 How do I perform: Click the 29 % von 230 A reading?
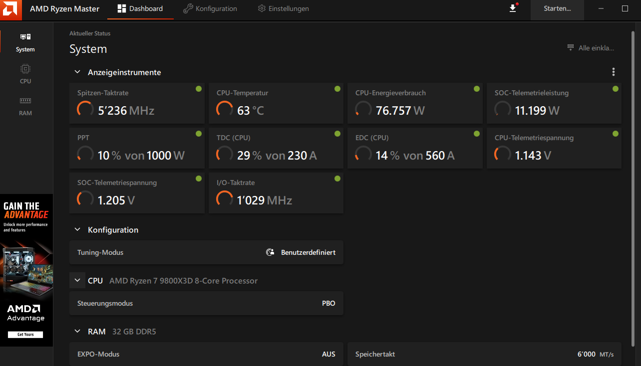[x=277, y=155]
